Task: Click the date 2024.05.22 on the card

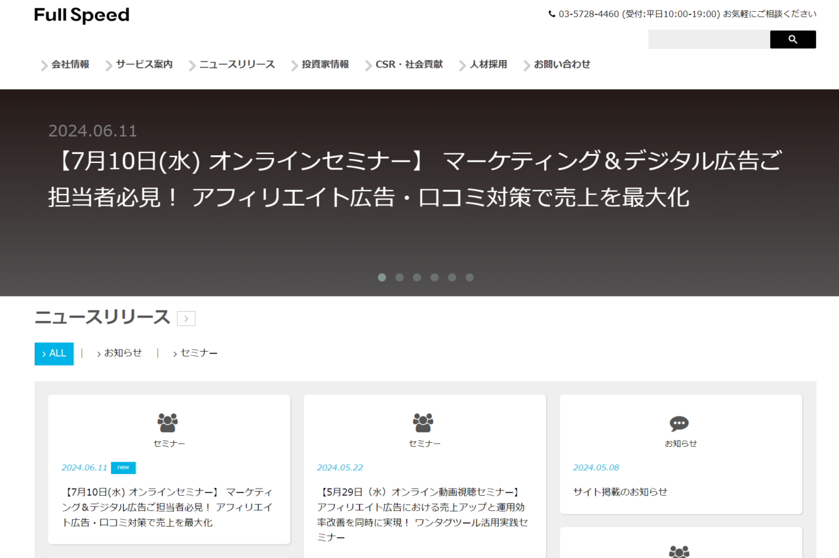Action: point(340,468)
